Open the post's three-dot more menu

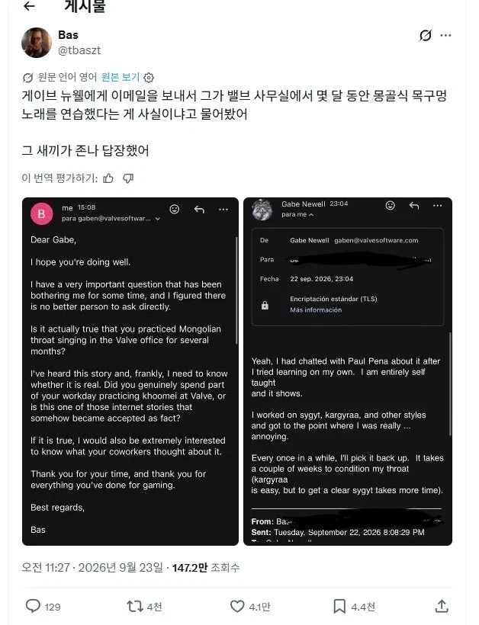445,36
